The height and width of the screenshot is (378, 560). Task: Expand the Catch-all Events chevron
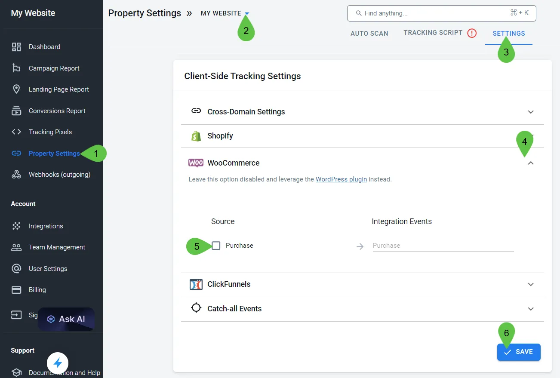pyautogui.click(x=531, y=309)
